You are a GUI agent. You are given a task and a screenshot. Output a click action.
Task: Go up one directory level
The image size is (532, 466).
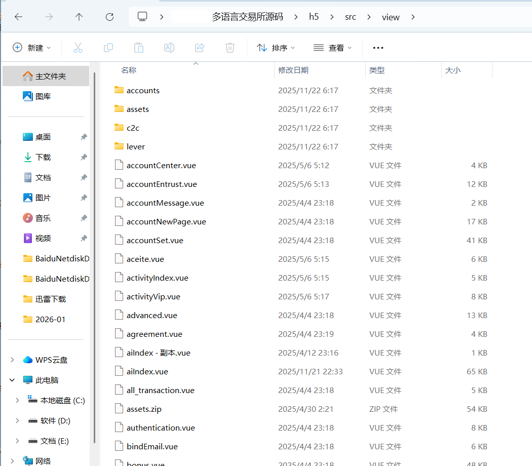pyautogui.click(x=79, y=17)
